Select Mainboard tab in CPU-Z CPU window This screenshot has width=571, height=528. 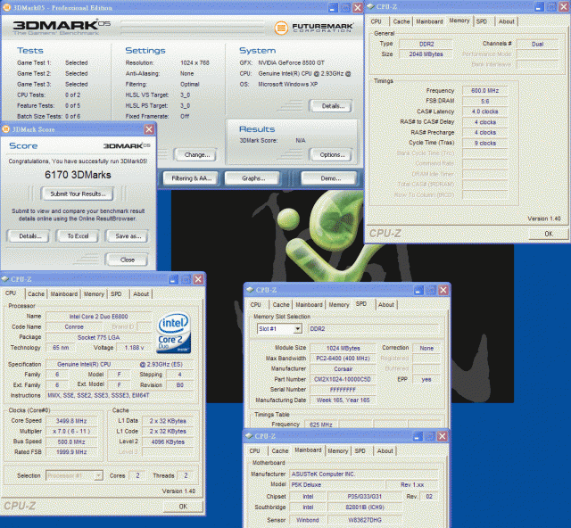[64, 293]
